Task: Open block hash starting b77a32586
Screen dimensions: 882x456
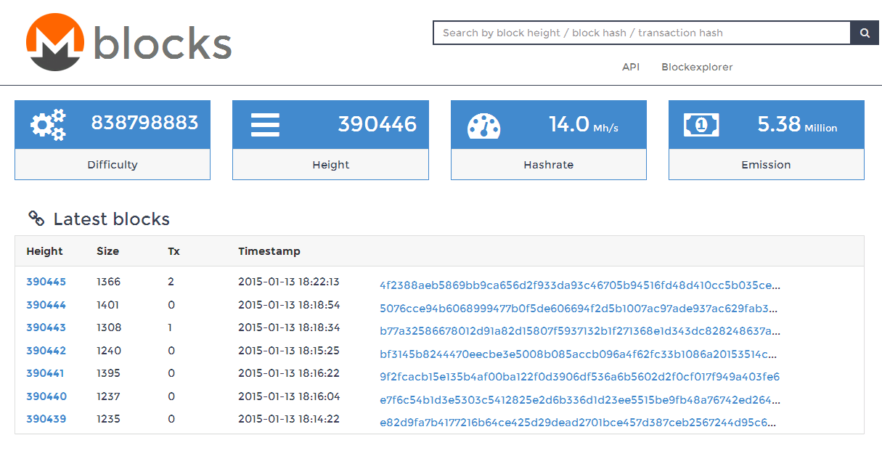Action: click(581, 331)
